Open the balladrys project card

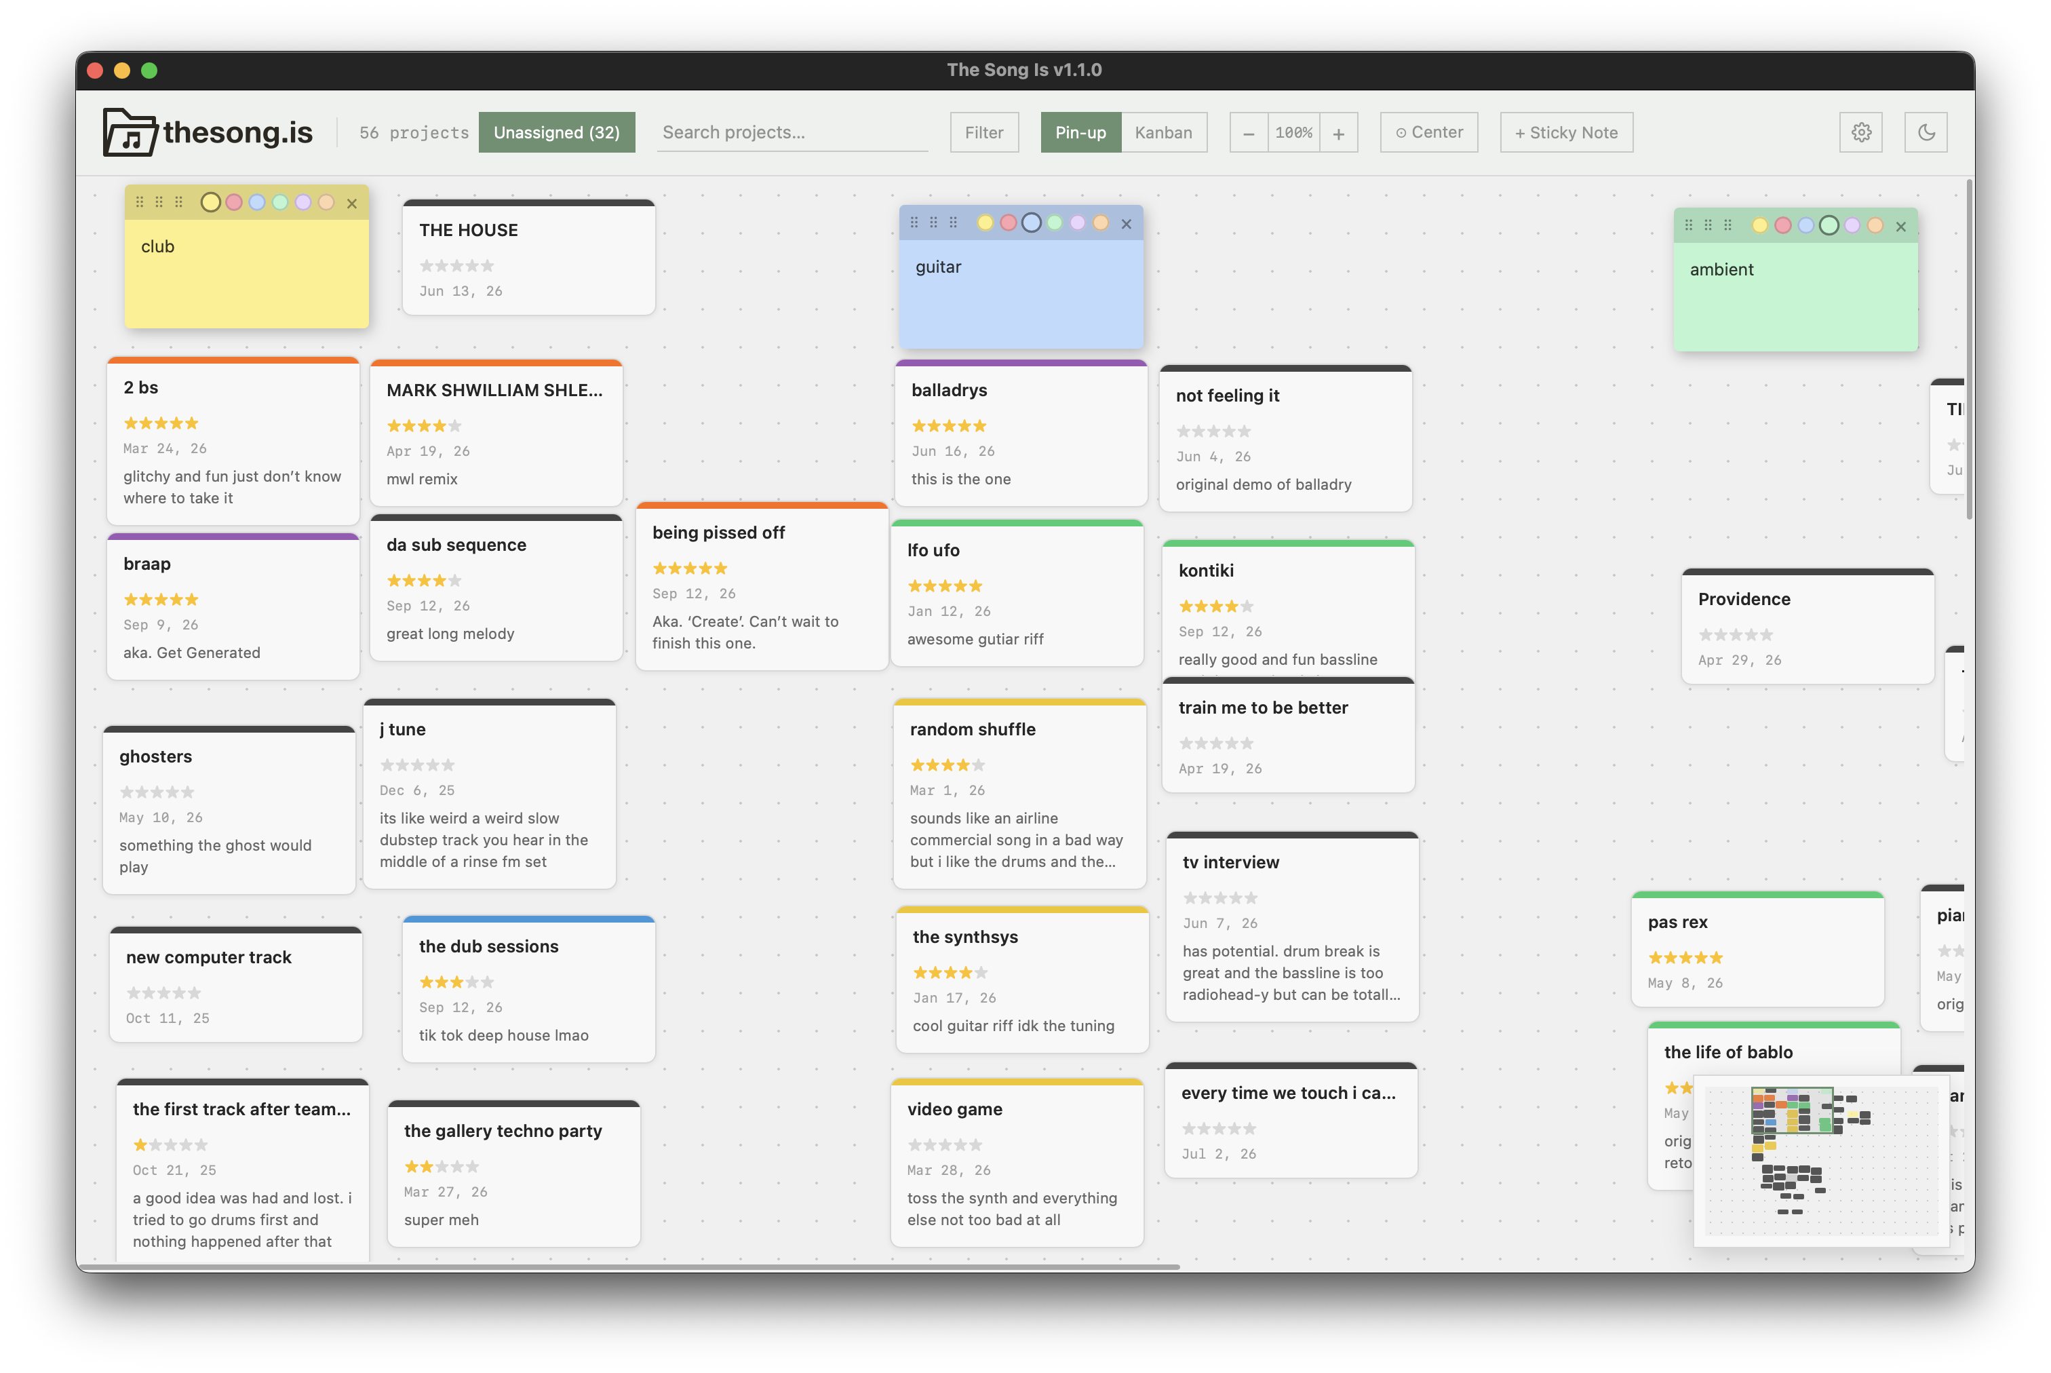[1021, 433]
